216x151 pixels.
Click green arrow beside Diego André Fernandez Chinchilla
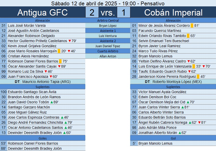click(66, 123)
